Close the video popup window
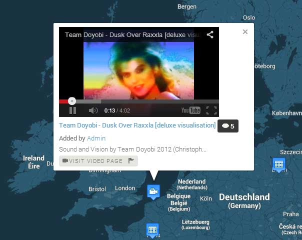Viewport: 302px width, 240px height. coord(245,32)
